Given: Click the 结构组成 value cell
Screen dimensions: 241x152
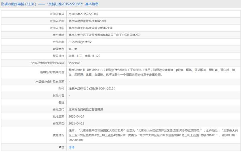Looking at the screenshot, I should point(74,63).
